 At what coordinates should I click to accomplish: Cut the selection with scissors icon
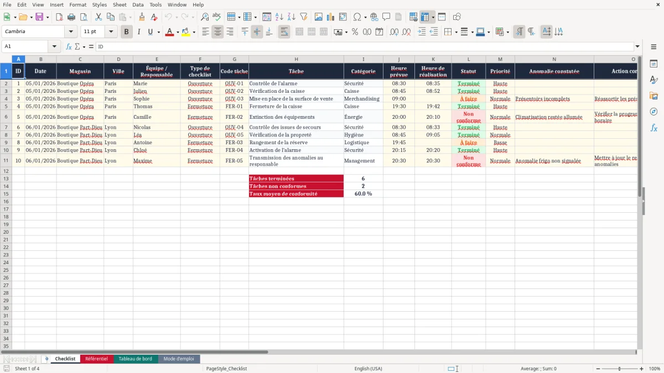[98, 17]
